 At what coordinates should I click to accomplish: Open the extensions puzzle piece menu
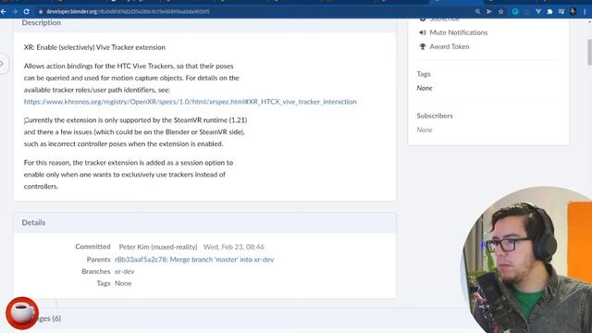pos(549,12)
